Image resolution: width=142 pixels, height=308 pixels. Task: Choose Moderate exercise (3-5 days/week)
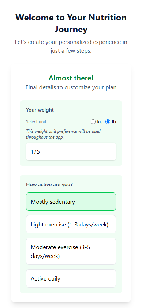(71, 251)
